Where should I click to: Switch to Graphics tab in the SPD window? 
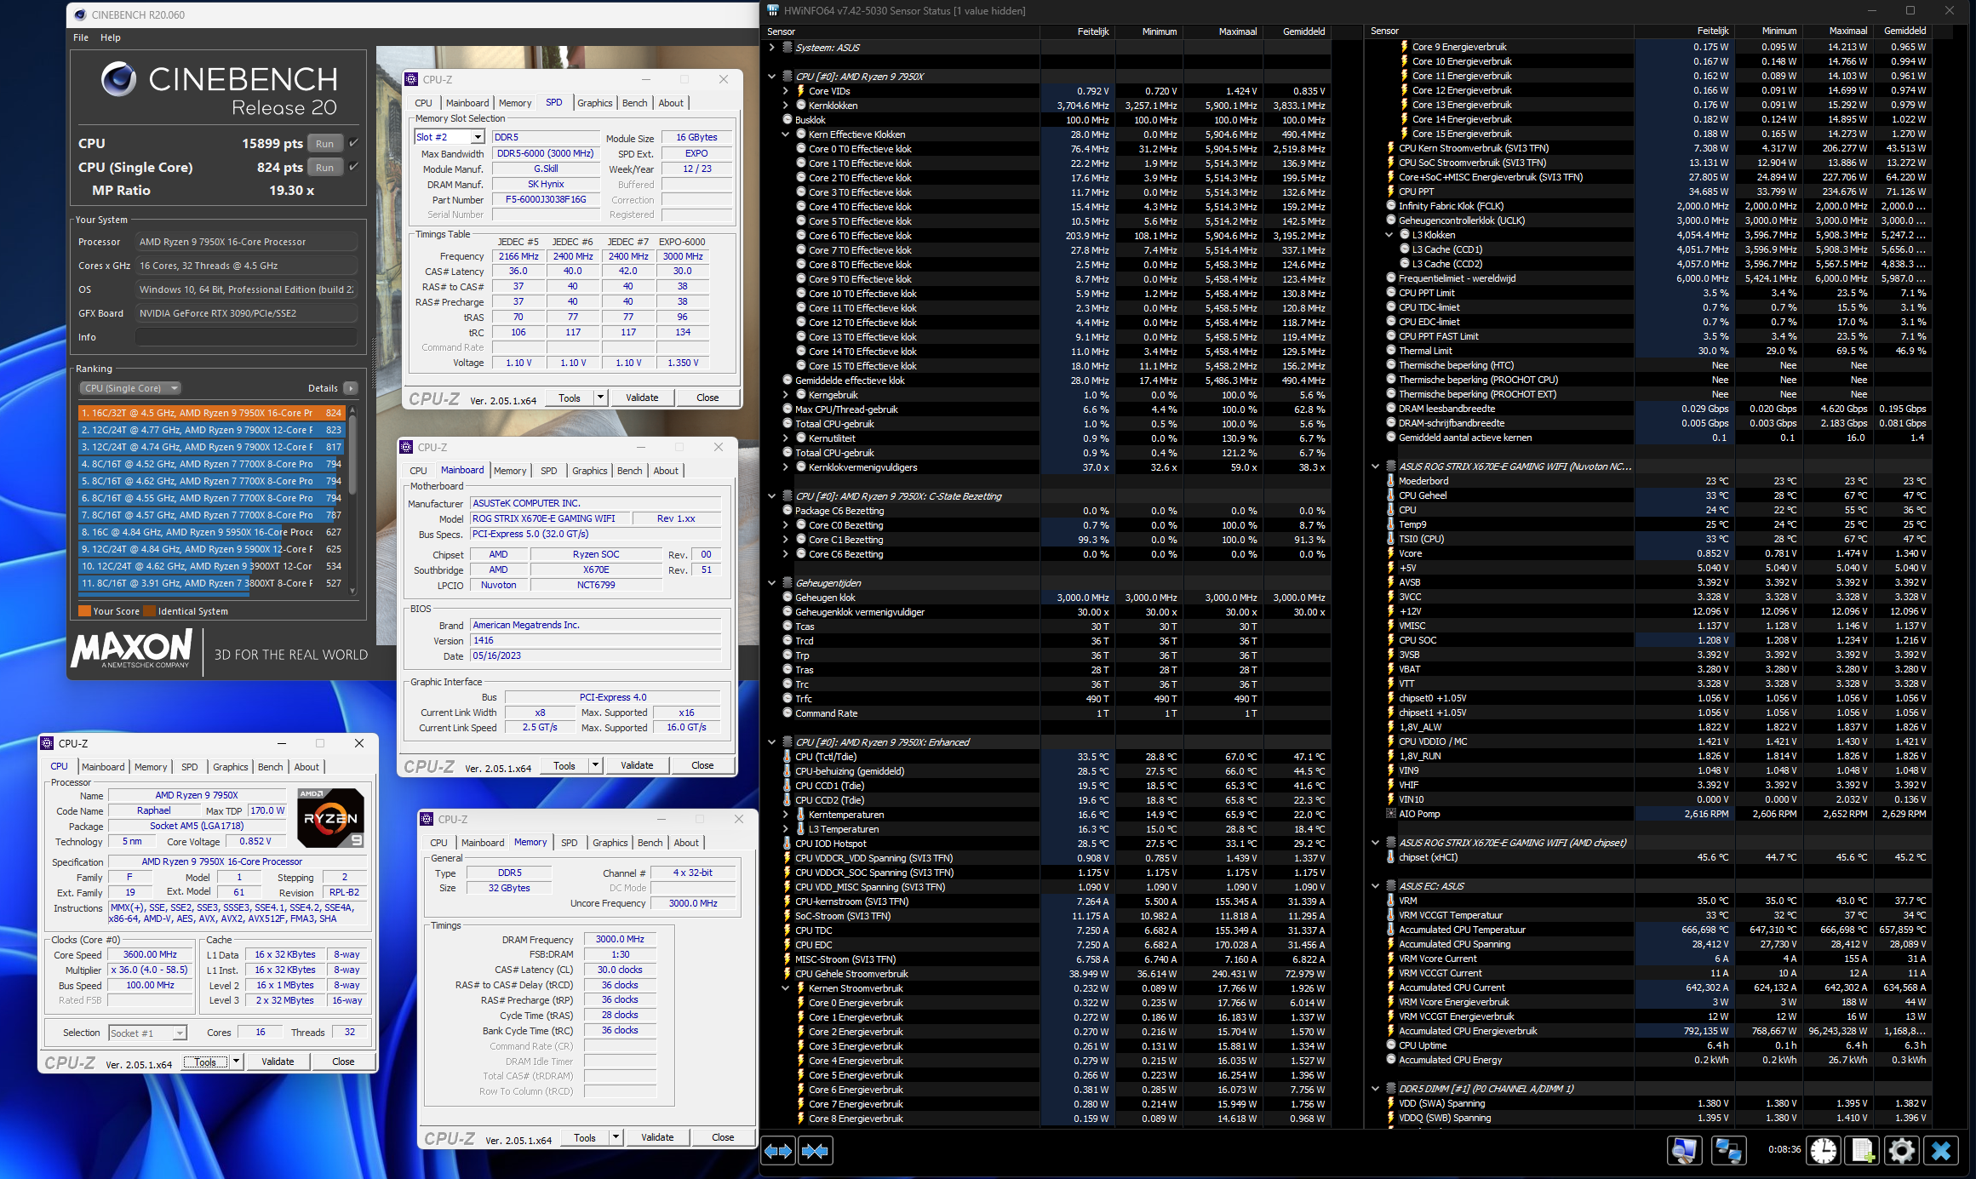594,103
